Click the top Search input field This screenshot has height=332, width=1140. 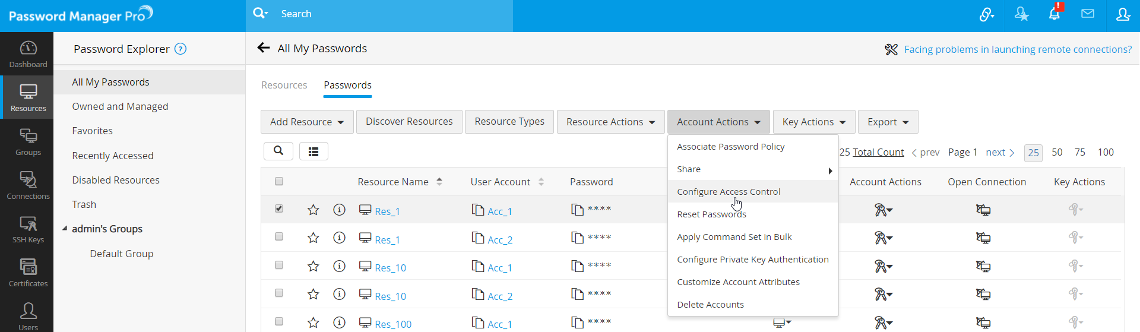click(x=392, y=14)
